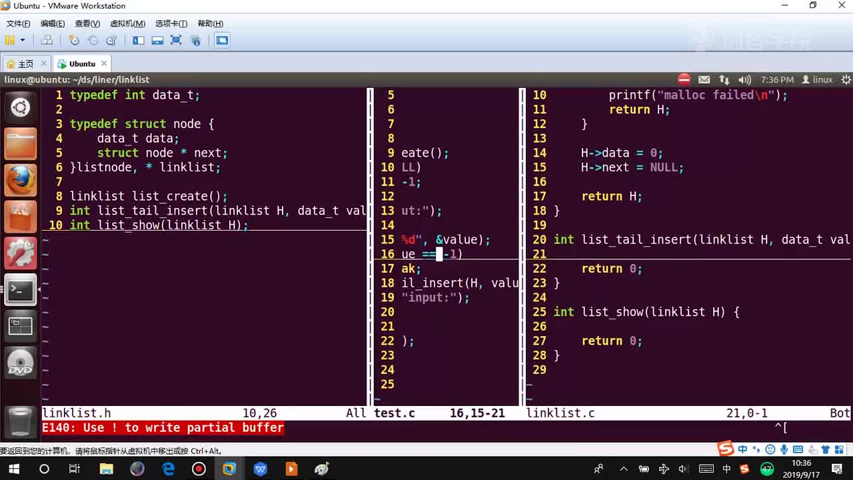
Task: Open the workspace switcher in the dock
Action: pos(20,326)
